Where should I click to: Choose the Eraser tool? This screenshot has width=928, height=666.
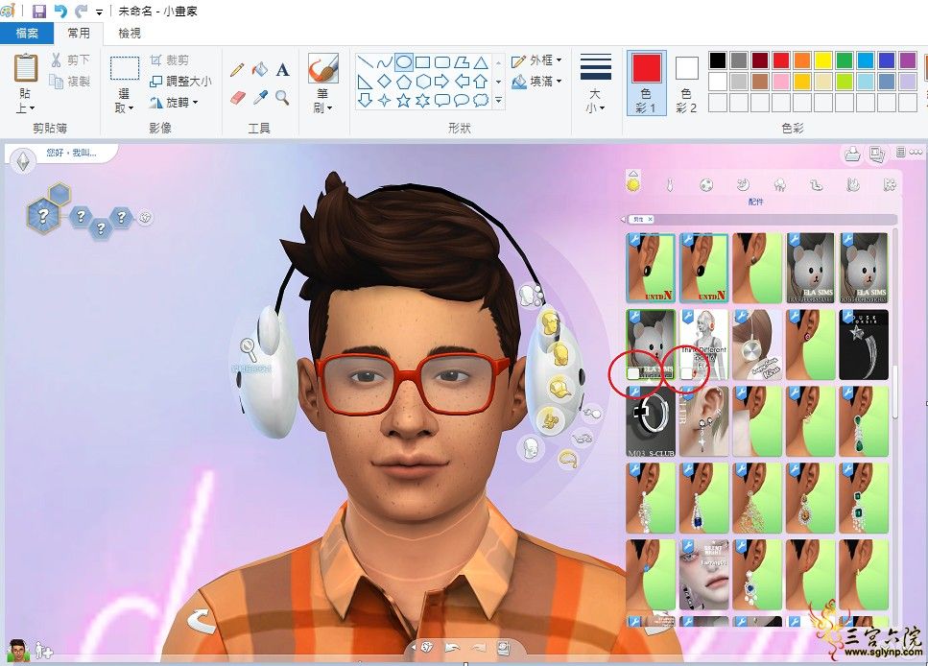point(237,97)
